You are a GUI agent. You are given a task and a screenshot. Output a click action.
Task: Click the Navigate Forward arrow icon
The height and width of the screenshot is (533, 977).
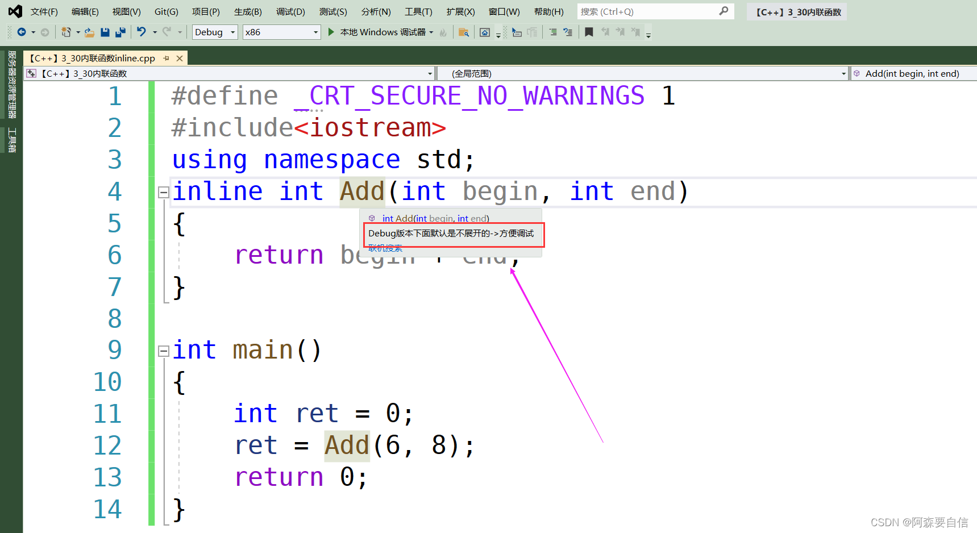pos(45,32)
